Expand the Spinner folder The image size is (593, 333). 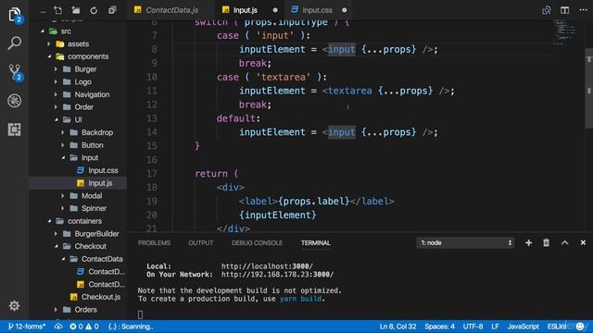pyautogui.click(x=94, y=208)
